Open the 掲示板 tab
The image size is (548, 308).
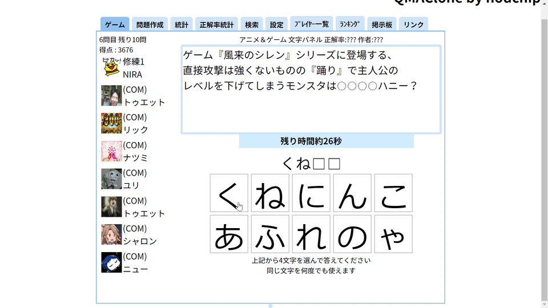[x=382, y=25]
